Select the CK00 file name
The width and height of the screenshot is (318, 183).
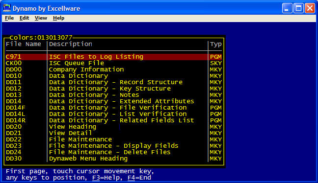point(14,63)
